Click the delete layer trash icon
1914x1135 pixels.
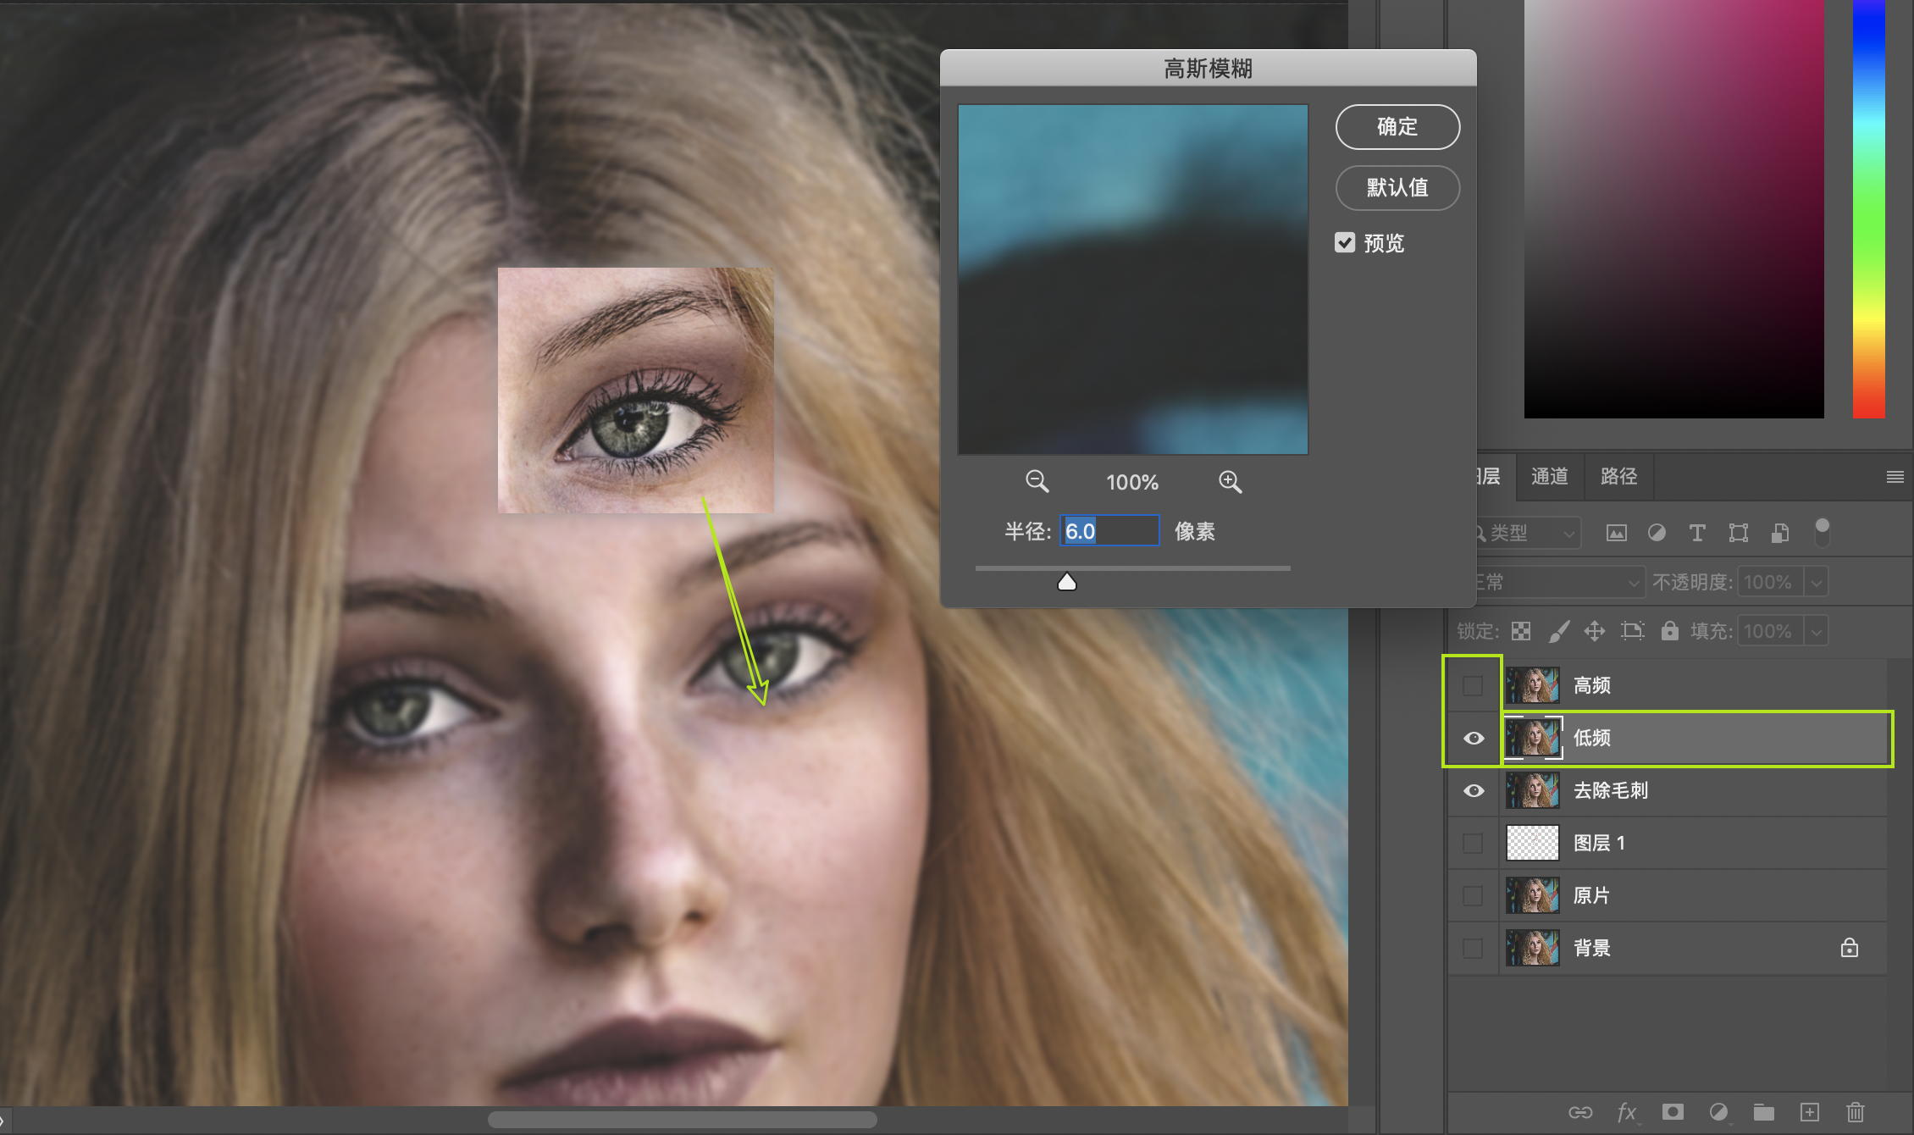(x=1855, y=1112)
